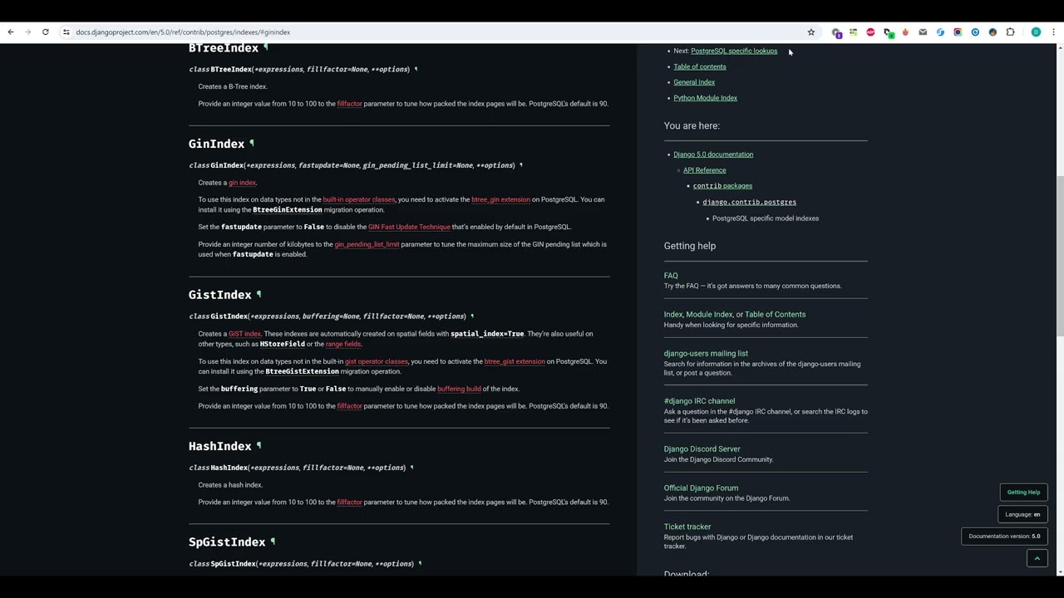Open the fillfactor link under GistIndex

(x=349, y=406)
